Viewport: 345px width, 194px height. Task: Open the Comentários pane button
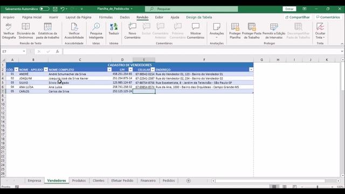coord(328,17)
